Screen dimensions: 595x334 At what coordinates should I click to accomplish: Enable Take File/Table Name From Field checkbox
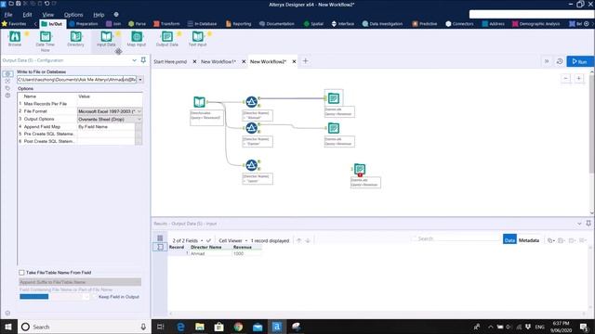pos(21,272)
